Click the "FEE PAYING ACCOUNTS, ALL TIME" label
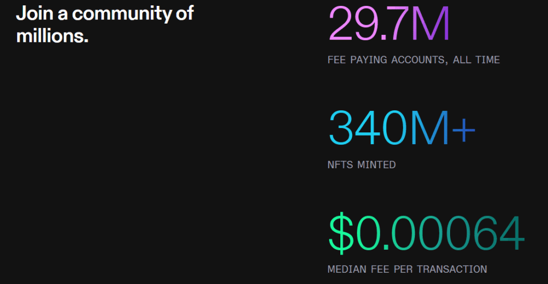Screen dimensions: 548x284 [413, 60]
